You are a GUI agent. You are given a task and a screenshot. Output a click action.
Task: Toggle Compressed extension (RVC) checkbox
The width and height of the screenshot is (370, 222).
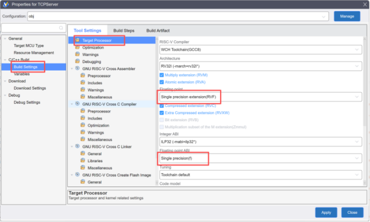[162, 106]
